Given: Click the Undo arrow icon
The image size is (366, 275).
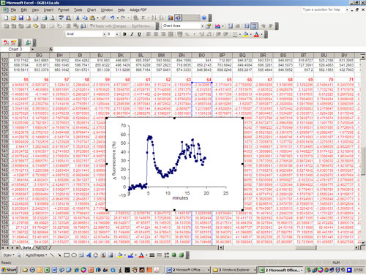Looking at the screenshot, I should pyautogui.click(x=112, y=18).
